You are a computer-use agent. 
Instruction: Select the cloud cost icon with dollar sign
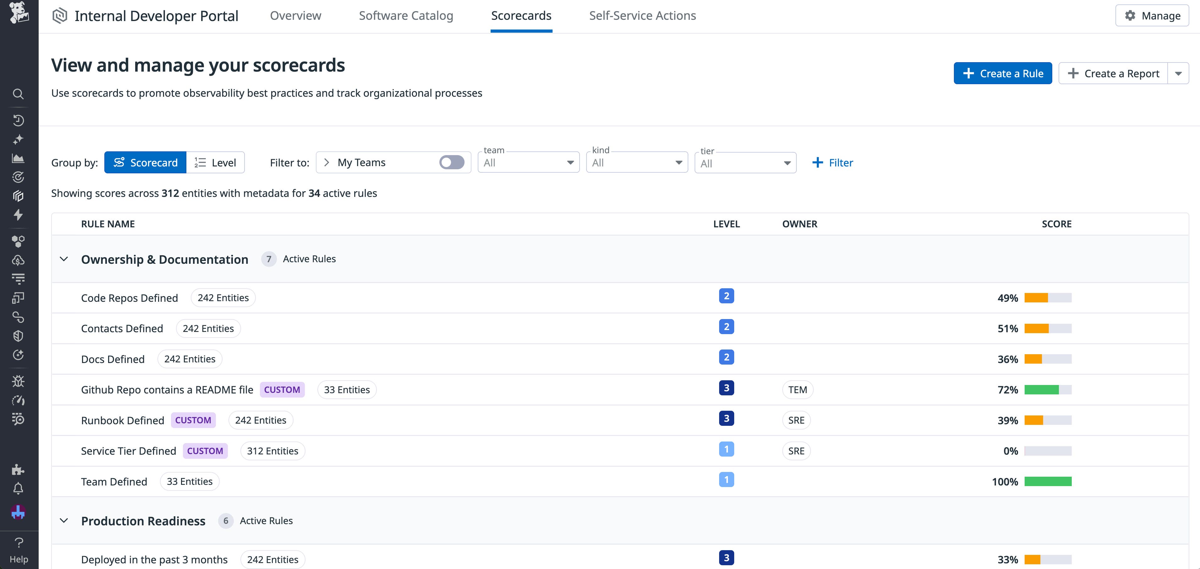click(x=19, y=260)
